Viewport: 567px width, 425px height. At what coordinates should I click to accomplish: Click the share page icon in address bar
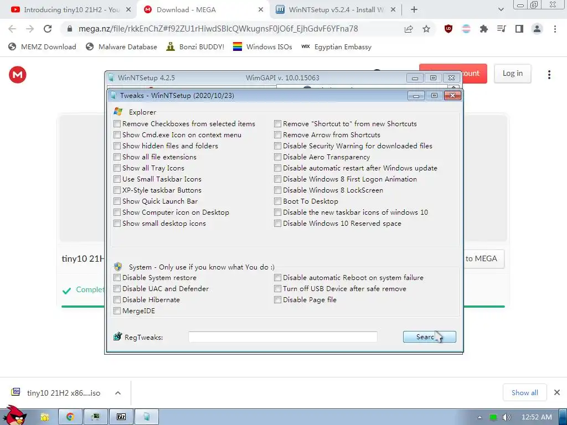coord(409,29)
